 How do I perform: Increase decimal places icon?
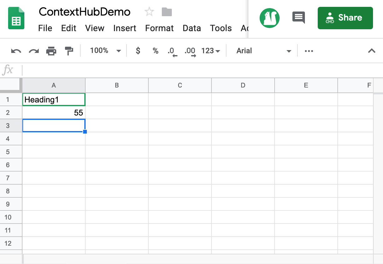[190, 51]
